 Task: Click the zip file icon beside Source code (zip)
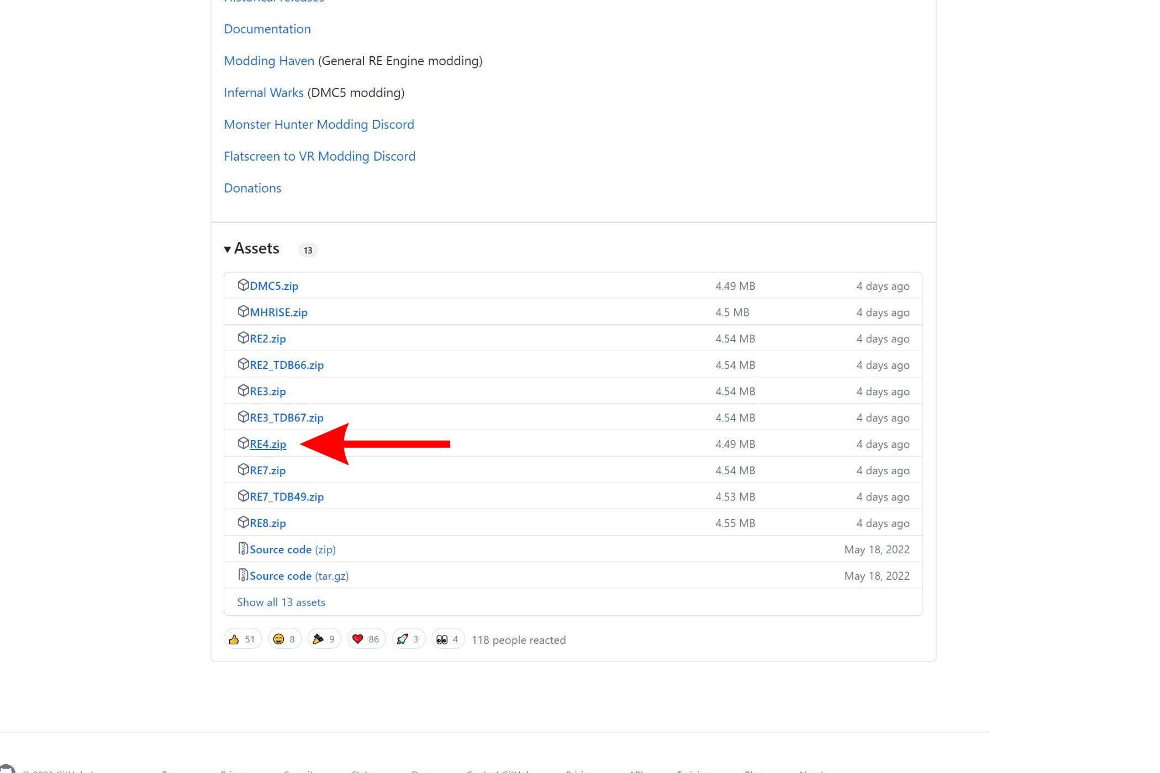pos(243,548)
